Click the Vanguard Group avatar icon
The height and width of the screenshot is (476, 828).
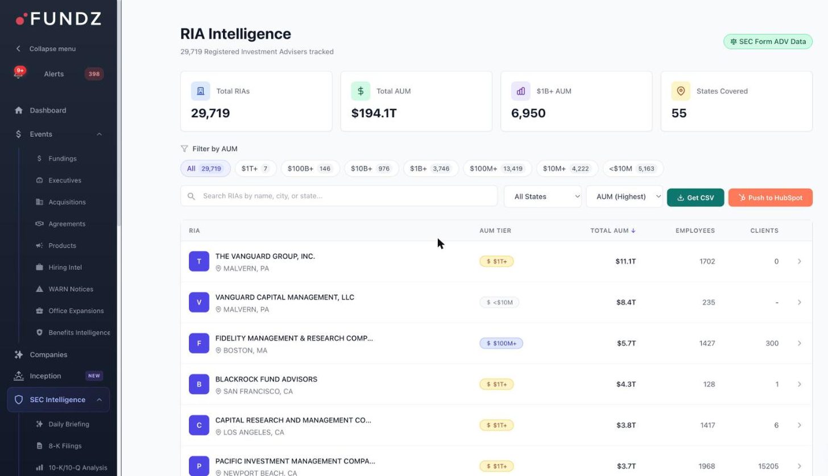[x=199, y=261]
